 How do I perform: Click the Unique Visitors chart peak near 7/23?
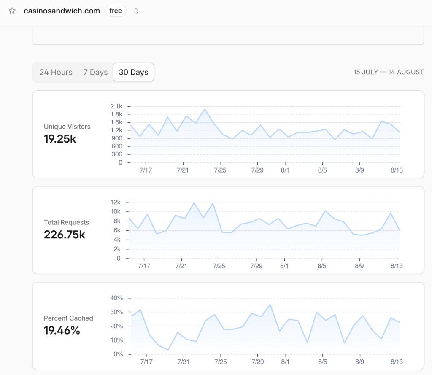coord(205,109)
